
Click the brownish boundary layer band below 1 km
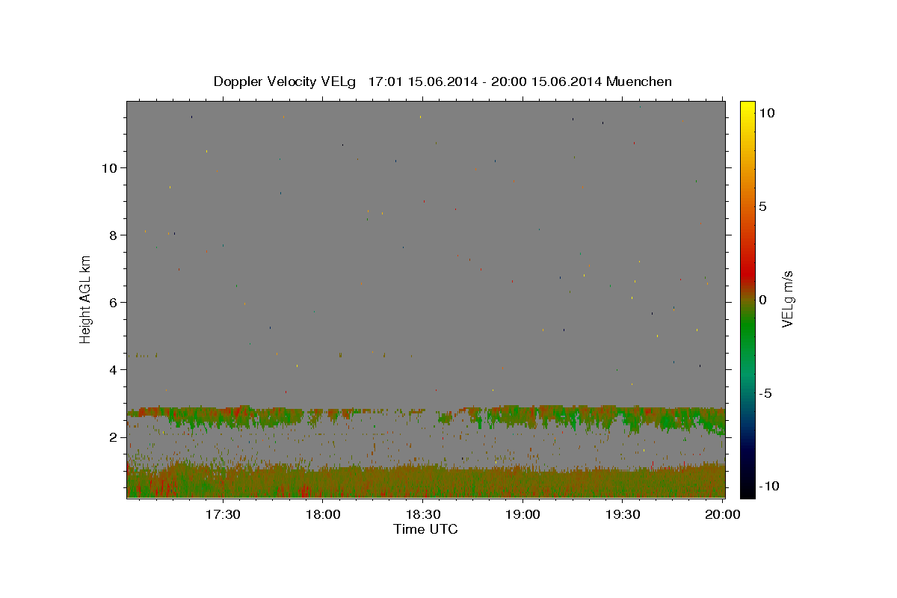click(x=426, y=480)
